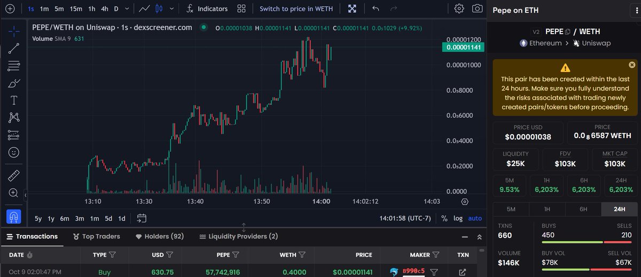Viewport: 641px width, 277px height.
Task: Open price scale settings gear below axis
Action: [x=465, y=202]
